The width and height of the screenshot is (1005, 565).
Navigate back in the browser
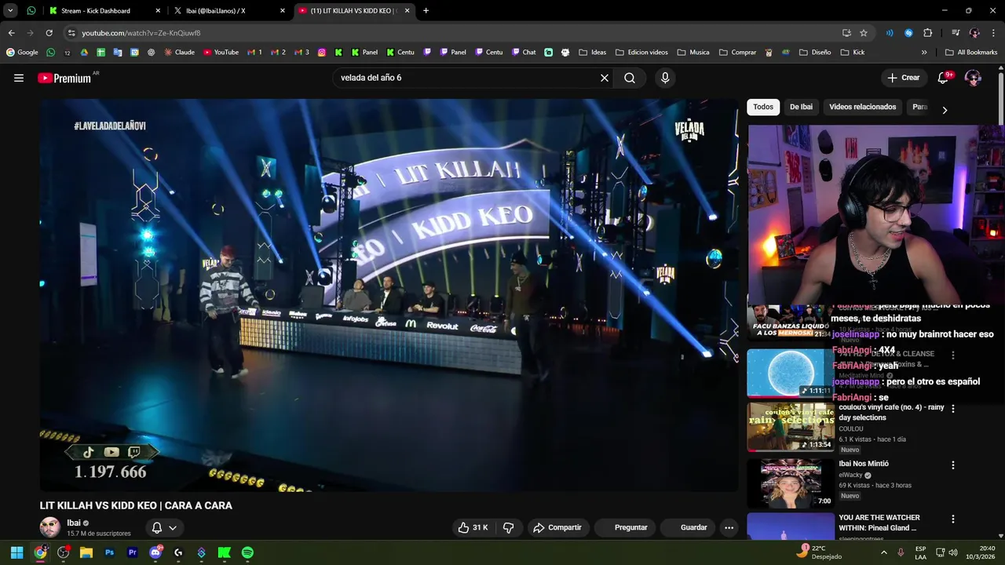[x=11, y=33]
